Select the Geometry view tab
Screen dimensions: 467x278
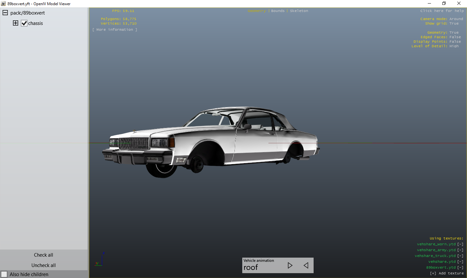click(x=257, y=11)
